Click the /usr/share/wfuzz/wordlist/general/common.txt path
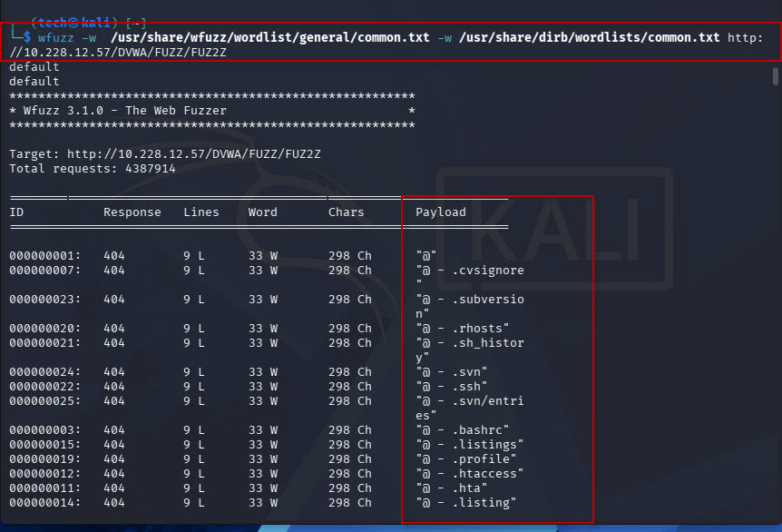Image resolution: width=782 pixels, height=532 pixels. click(x=269, y=38)
